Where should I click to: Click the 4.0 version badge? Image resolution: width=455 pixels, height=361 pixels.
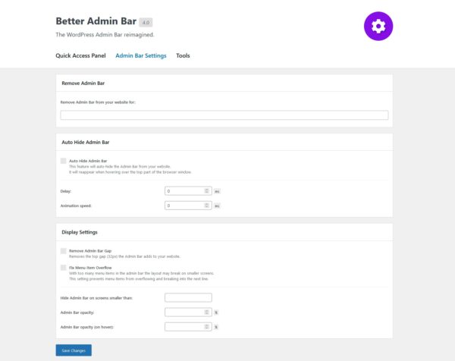tap(146, 23)
